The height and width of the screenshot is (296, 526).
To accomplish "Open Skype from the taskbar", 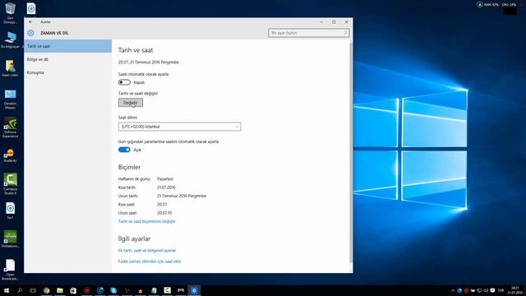I will click(x=113, y=290).
